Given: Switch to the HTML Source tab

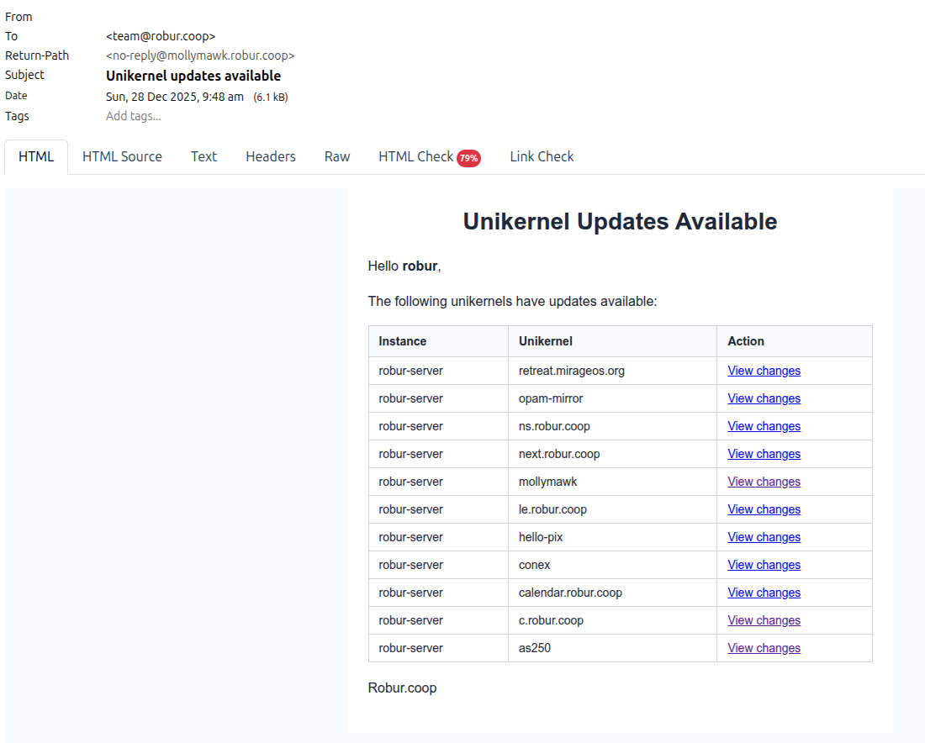Looking at the screenshot, I should [121, 156].
